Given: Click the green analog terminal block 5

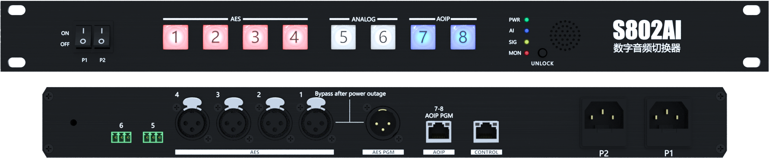Looking at the screenshot, I should [153, 137].
